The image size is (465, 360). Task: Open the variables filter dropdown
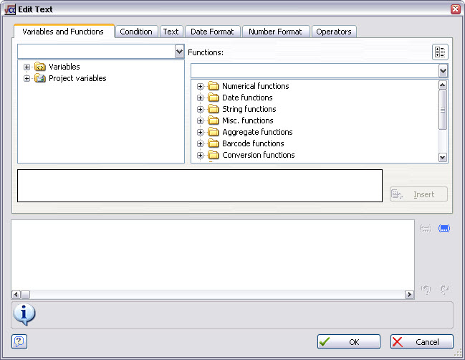pyautogui.click(x=179, y=52)
